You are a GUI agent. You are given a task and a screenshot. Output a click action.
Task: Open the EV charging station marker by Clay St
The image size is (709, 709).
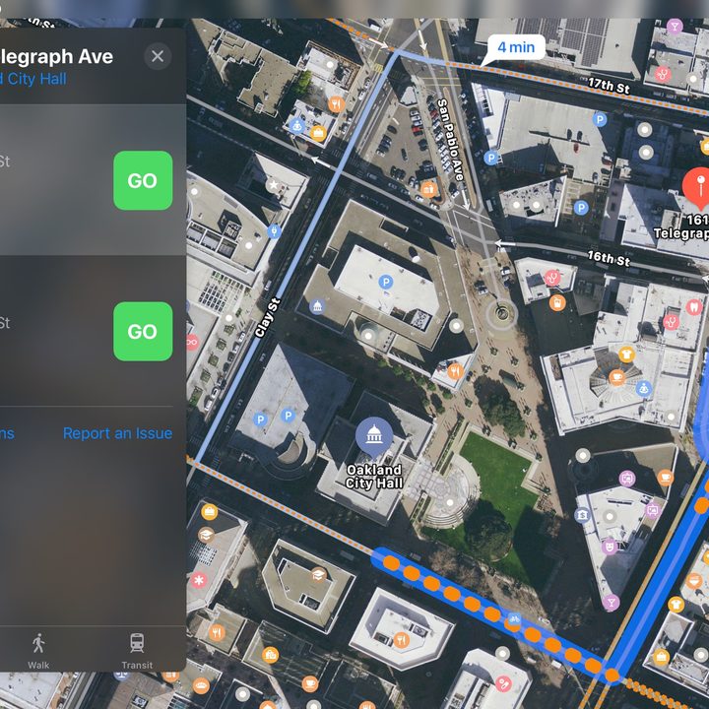click(x=274, y=231)
